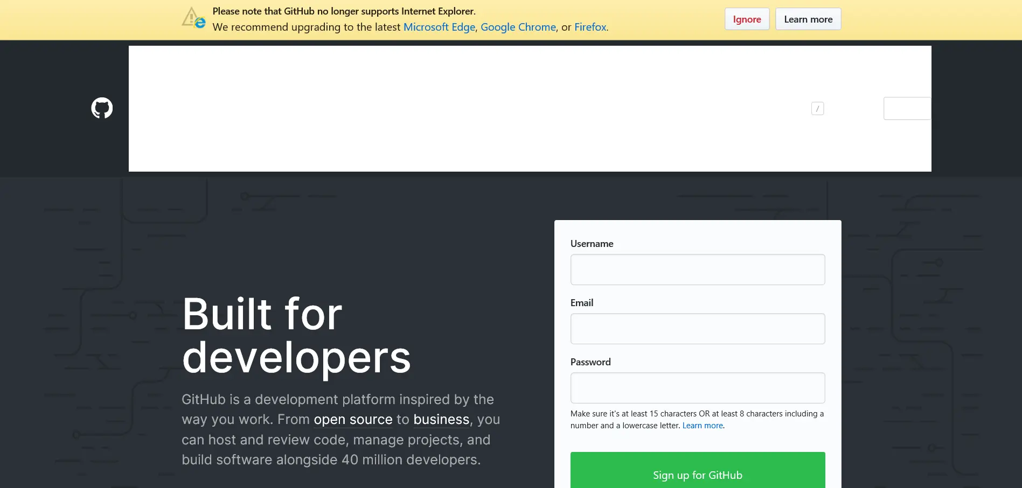Open the Microsoft Edge link
Viewport: 1022px width, 488px height.
pyautogui.click(x=439, y=27)
